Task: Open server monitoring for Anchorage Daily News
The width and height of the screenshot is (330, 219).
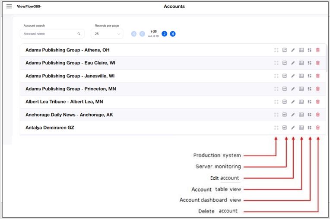Action: tap(285, 115)
